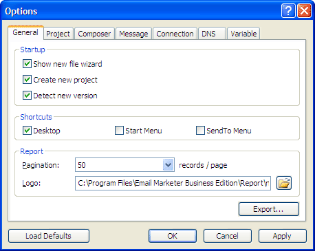Image resolution: width=315 pixels, height=251 pixels.
Task: Uncheck Show new file wizard
Action: (x=27, y=64)
